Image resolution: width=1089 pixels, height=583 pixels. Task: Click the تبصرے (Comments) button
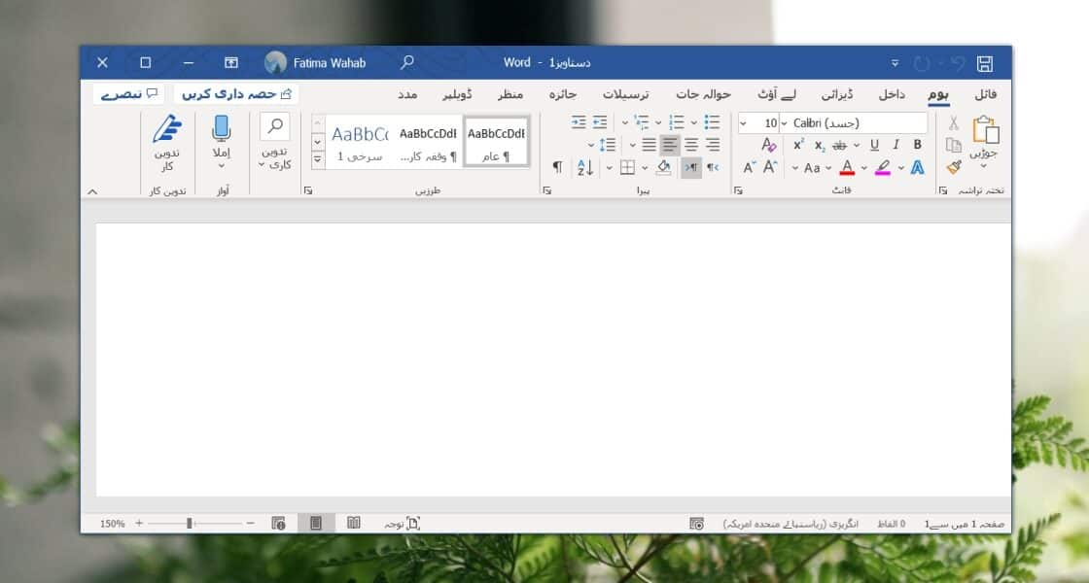pyautogui.click(x=129, y=94)
